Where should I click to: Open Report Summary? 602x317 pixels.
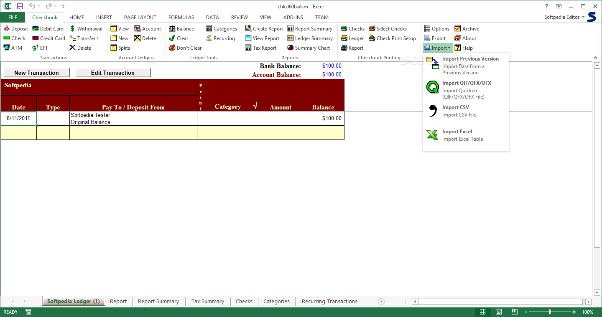[310, 29]
